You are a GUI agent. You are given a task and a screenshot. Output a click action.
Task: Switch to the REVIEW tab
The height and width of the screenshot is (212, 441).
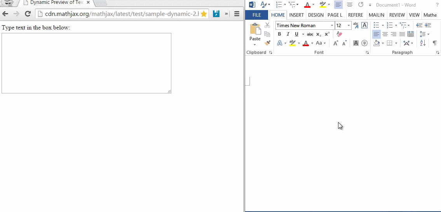(x=397, y=15)
